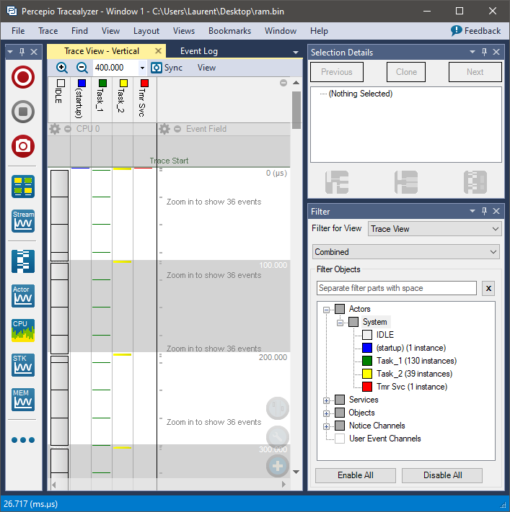Screen dimensions: 510x512
Task: Collapse the CPU 0 column with minus icon
Action: point(68,129)
